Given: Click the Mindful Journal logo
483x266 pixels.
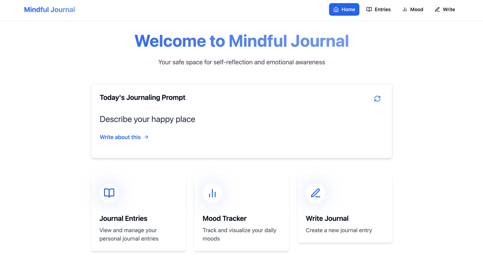Looking at the screenshot, I should [x=50, y=9].
